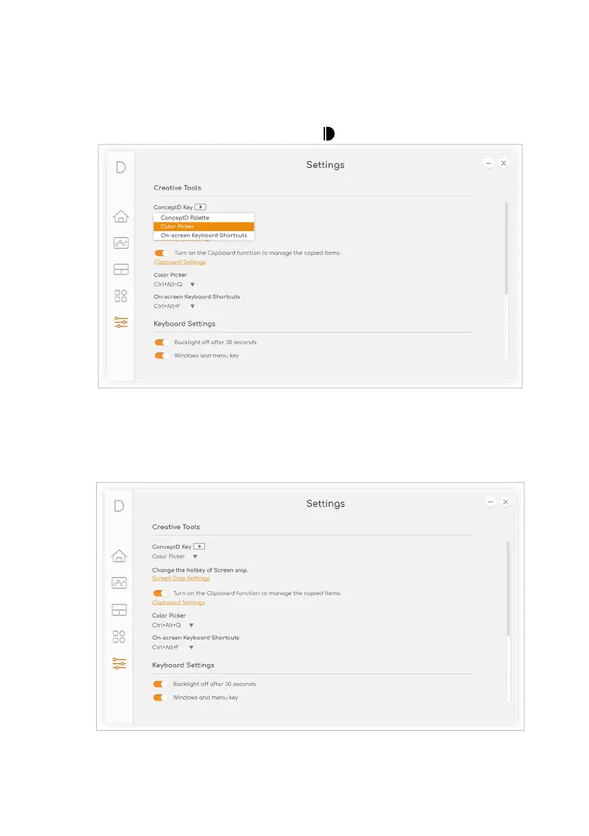Viewport: 589px width, 836px height.
Task: Click apps grid icon in lower window sidebar
Action: pos(119,637)
